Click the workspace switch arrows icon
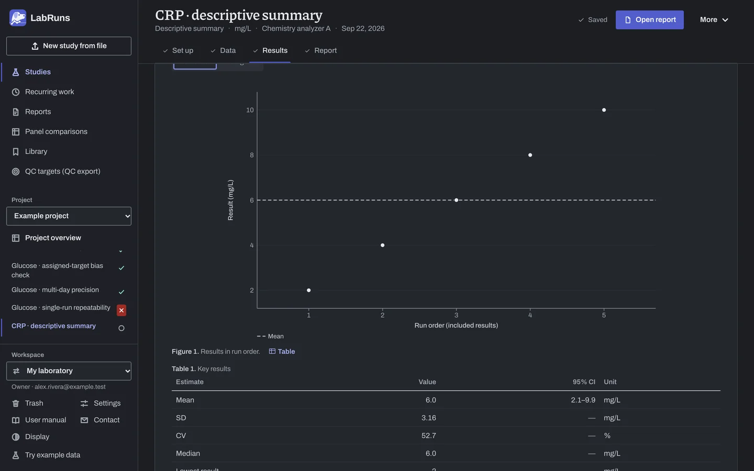Viewport: 754px width, 471px height. 16,371
